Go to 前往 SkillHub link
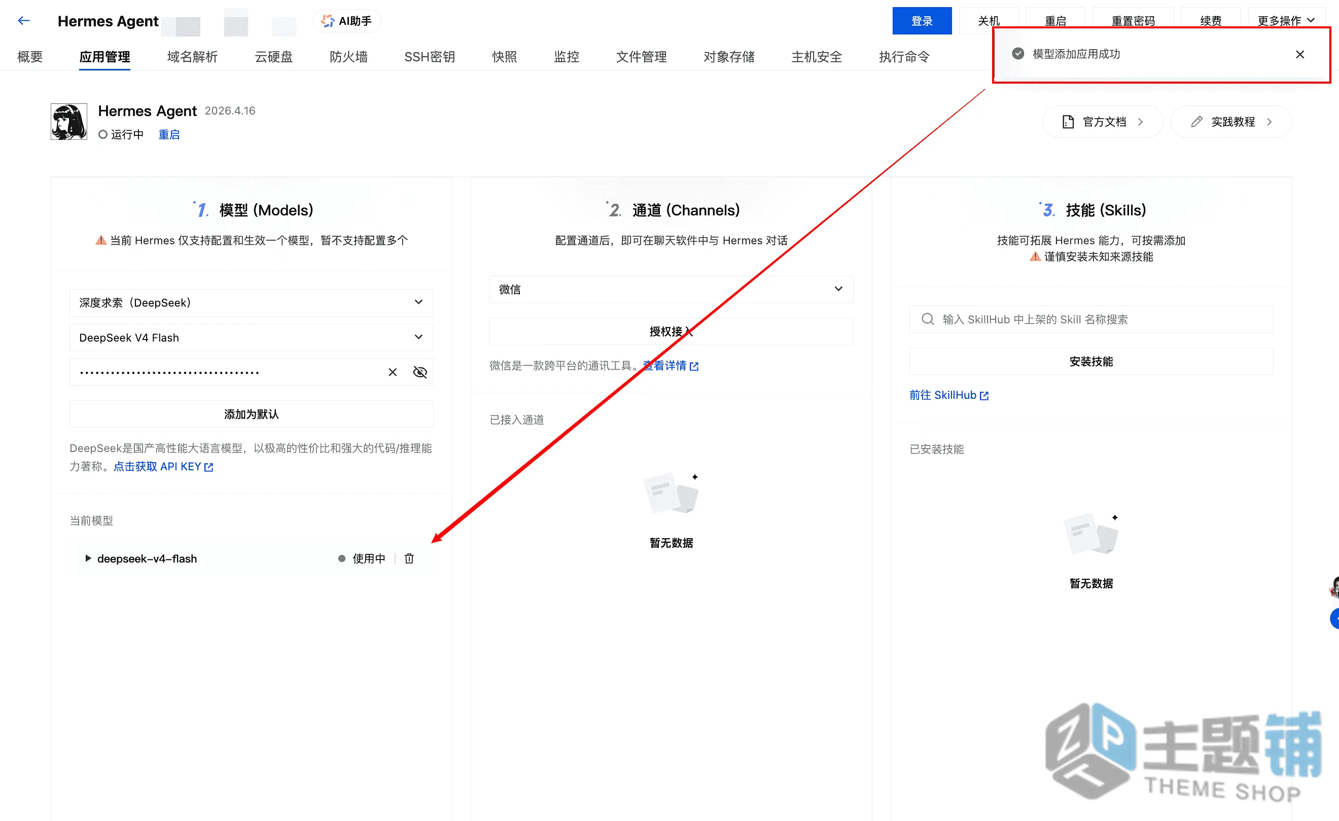Screen dimensions: 1339x821 (949, 395)
